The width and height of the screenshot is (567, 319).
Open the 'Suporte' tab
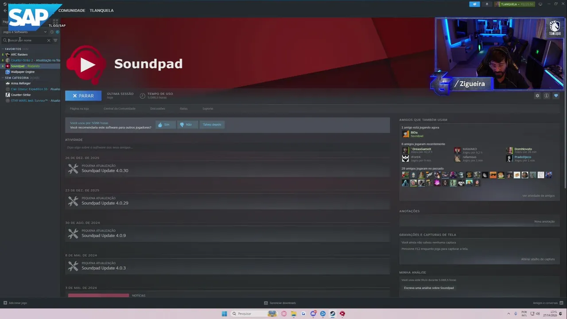pos(208,109)
